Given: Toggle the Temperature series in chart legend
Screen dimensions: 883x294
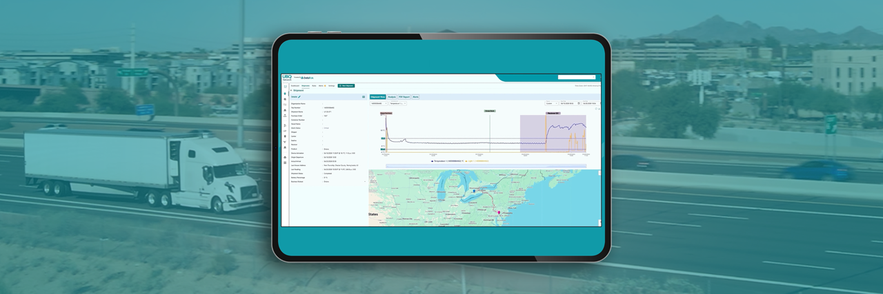Looking at the screenshot, I should (447, 161).
